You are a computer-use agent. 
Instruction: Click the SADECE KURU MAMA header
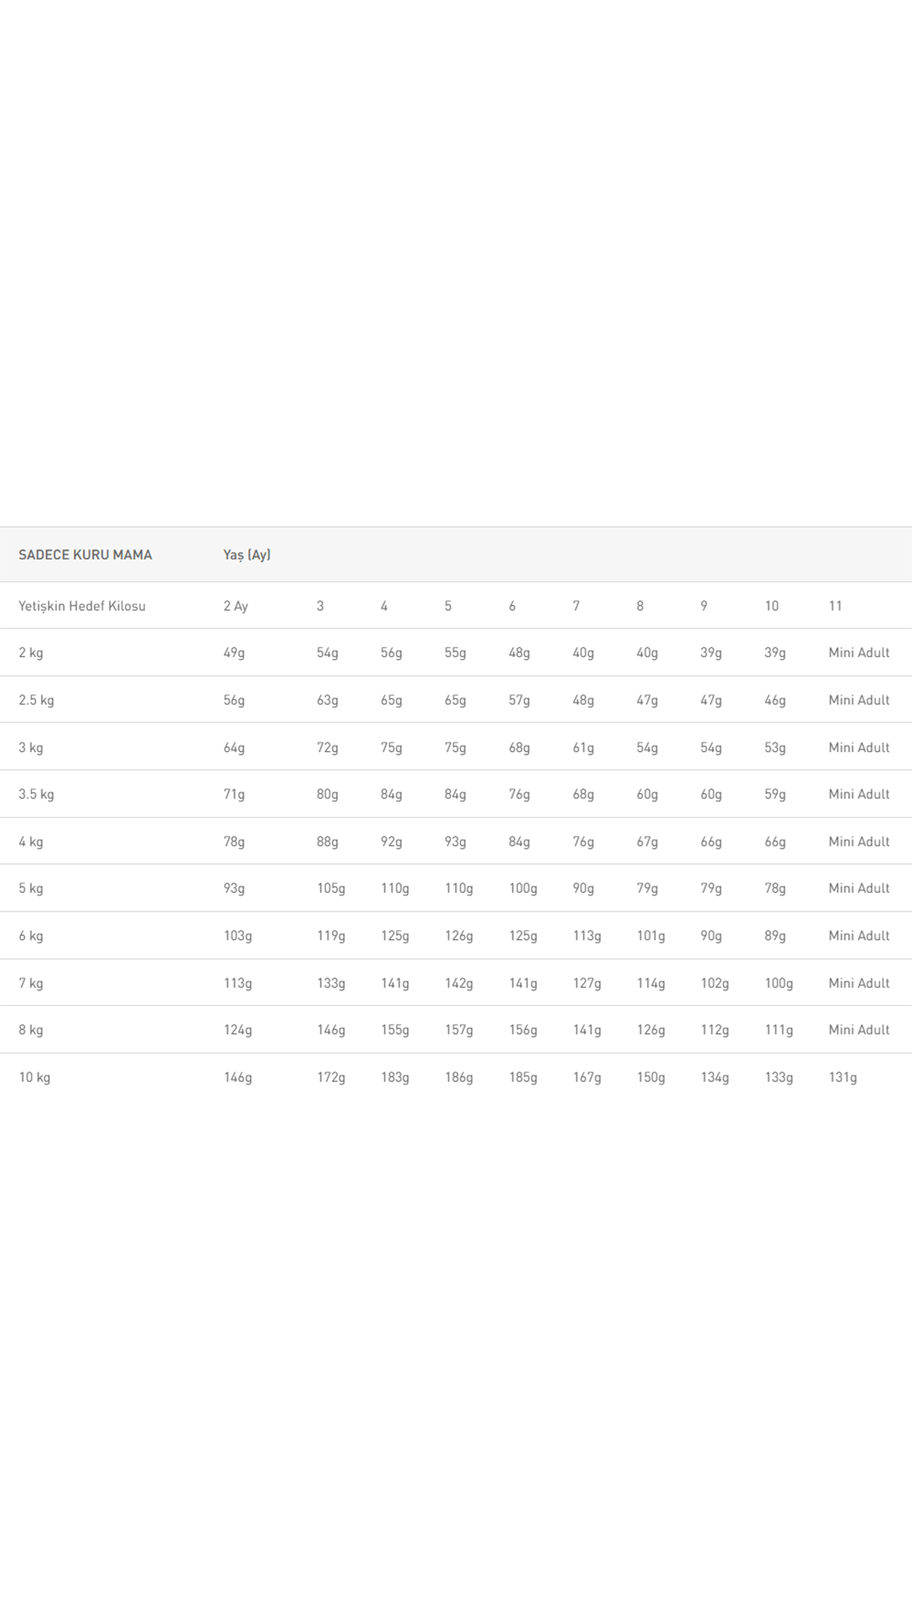(85, 555)
